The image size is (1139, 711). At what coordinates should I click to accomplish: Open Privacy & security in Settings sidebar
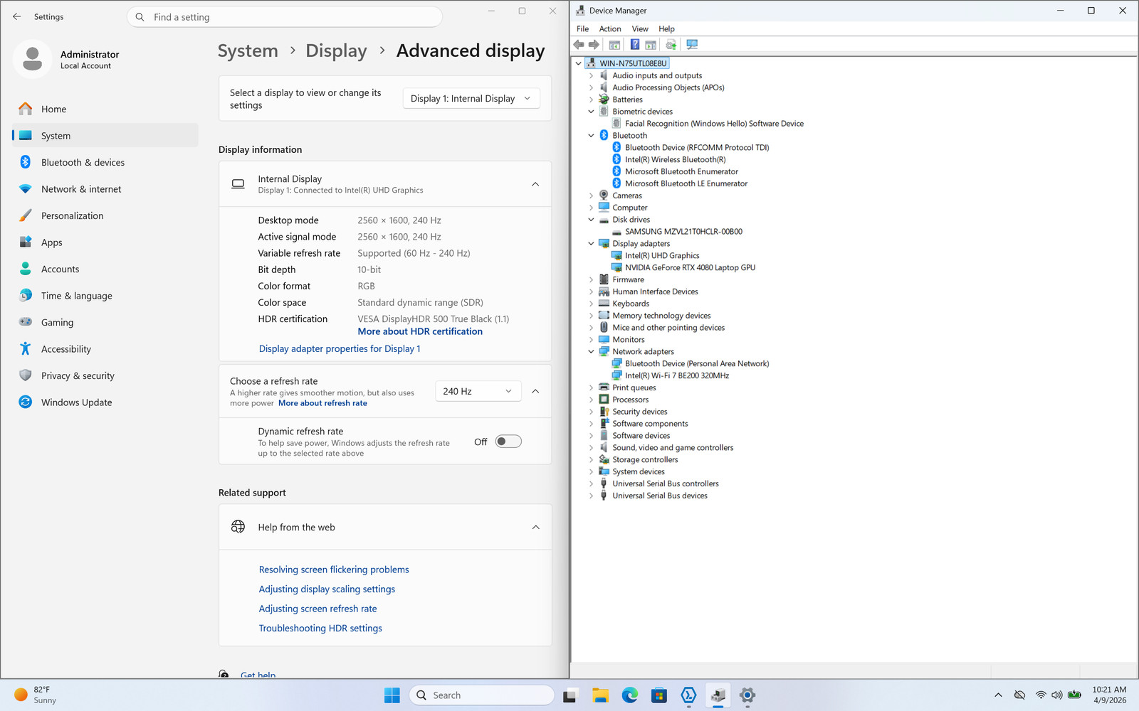pos(105,375)
